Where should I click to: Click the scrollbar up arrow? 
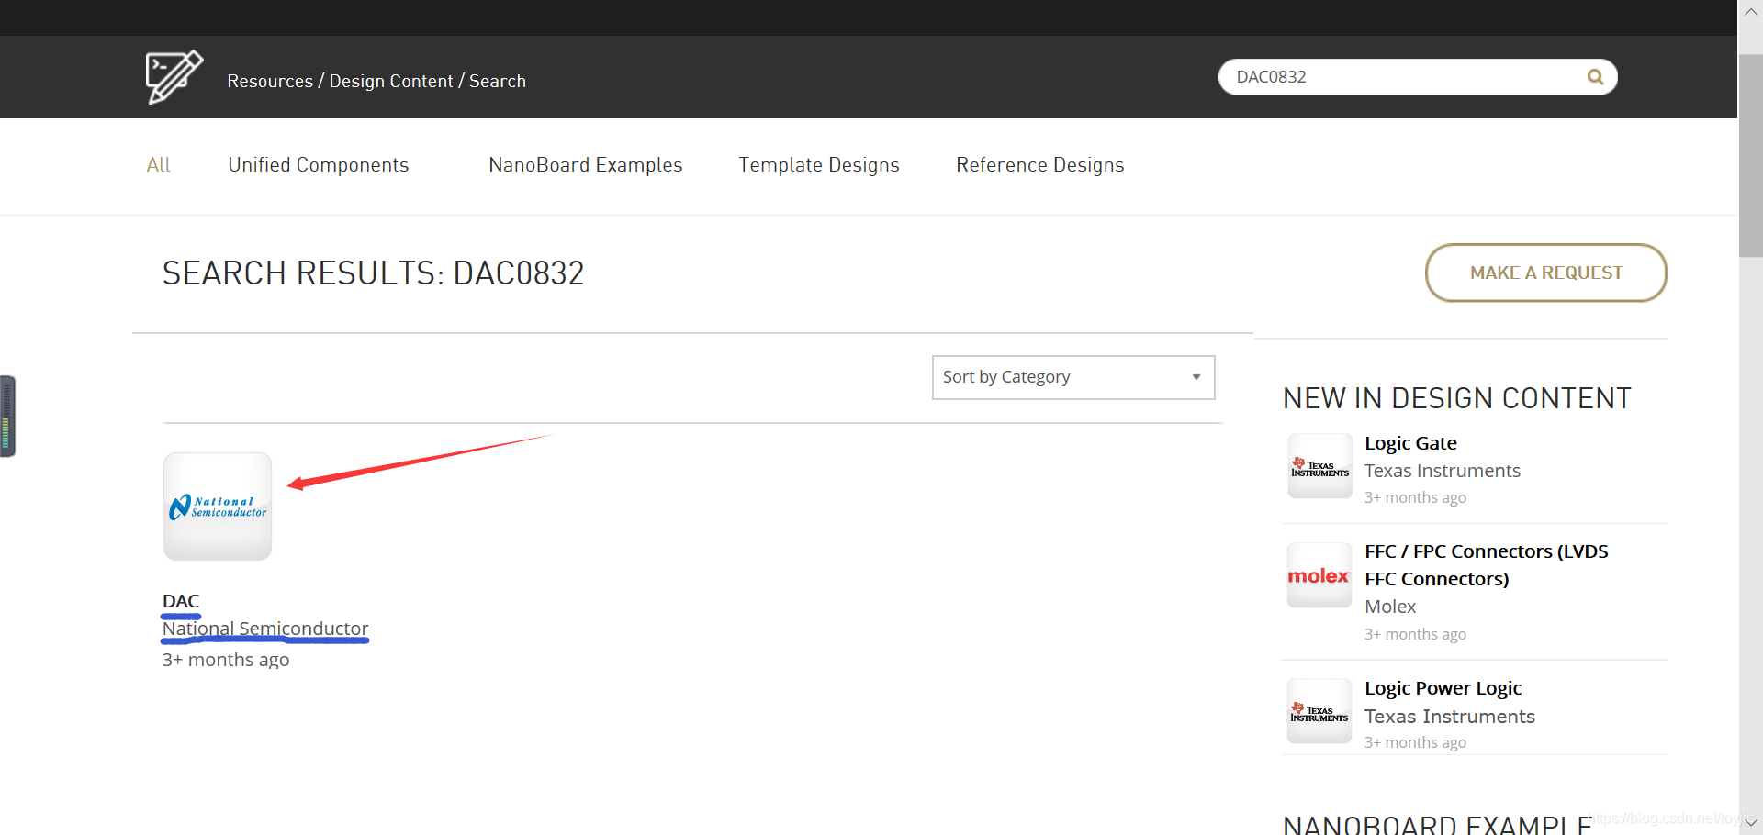[x=1750, y=12]
